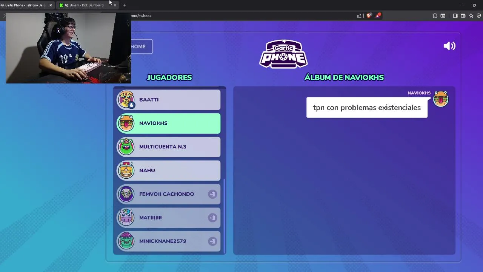This screenshot has height=272, width=483.
Task: Click the HOME button
Action: [142, 46]
